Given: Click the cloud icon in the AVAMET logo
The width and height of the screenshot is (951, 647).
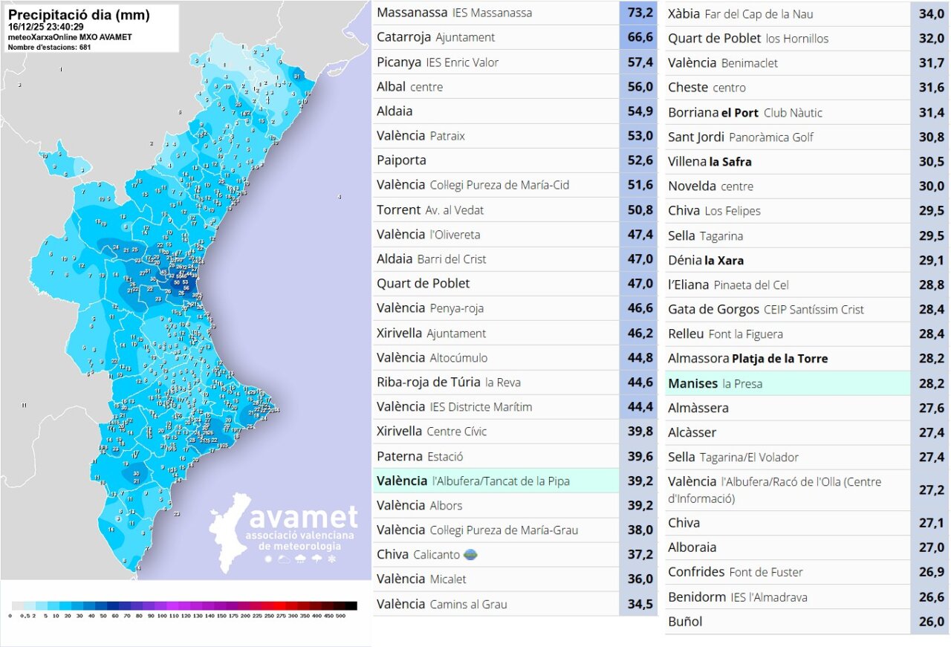Looking at the screenshot, I should [x=284, y=559].
